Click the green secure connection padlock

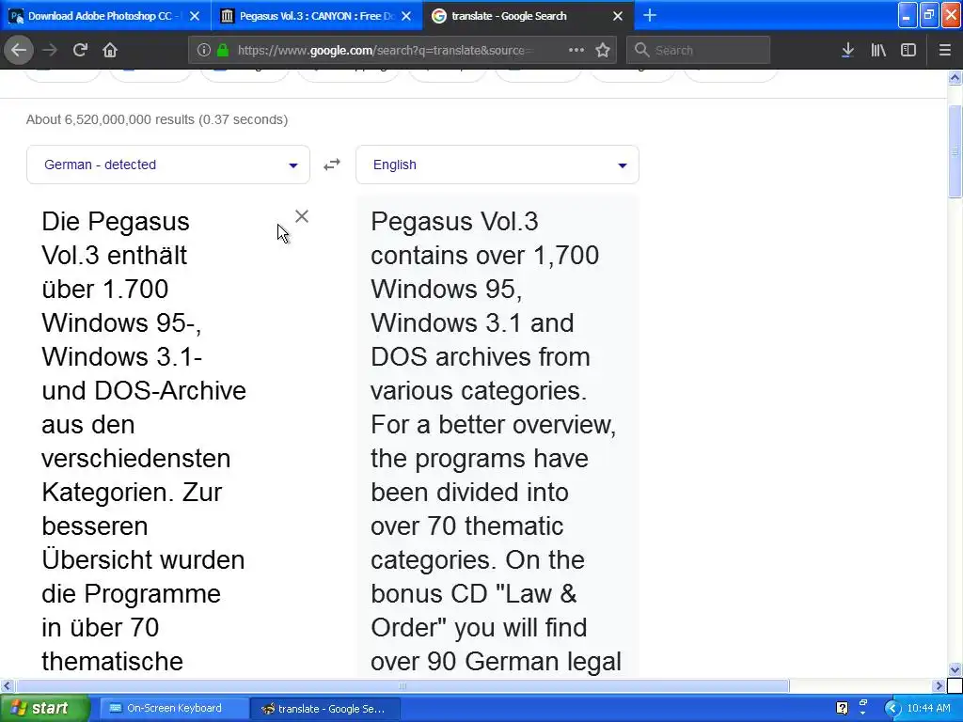point(222,51)
